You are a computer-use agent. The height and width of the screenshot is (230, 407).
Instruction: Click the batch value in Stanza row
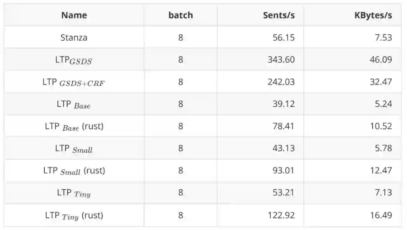click(181, 37)
